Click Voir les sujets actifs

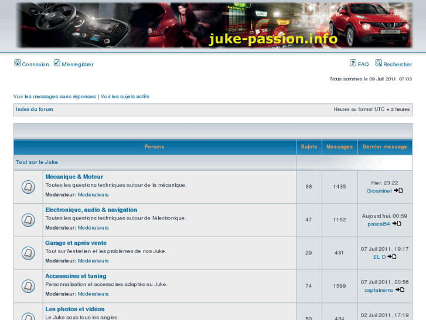(x=125, y=96)
